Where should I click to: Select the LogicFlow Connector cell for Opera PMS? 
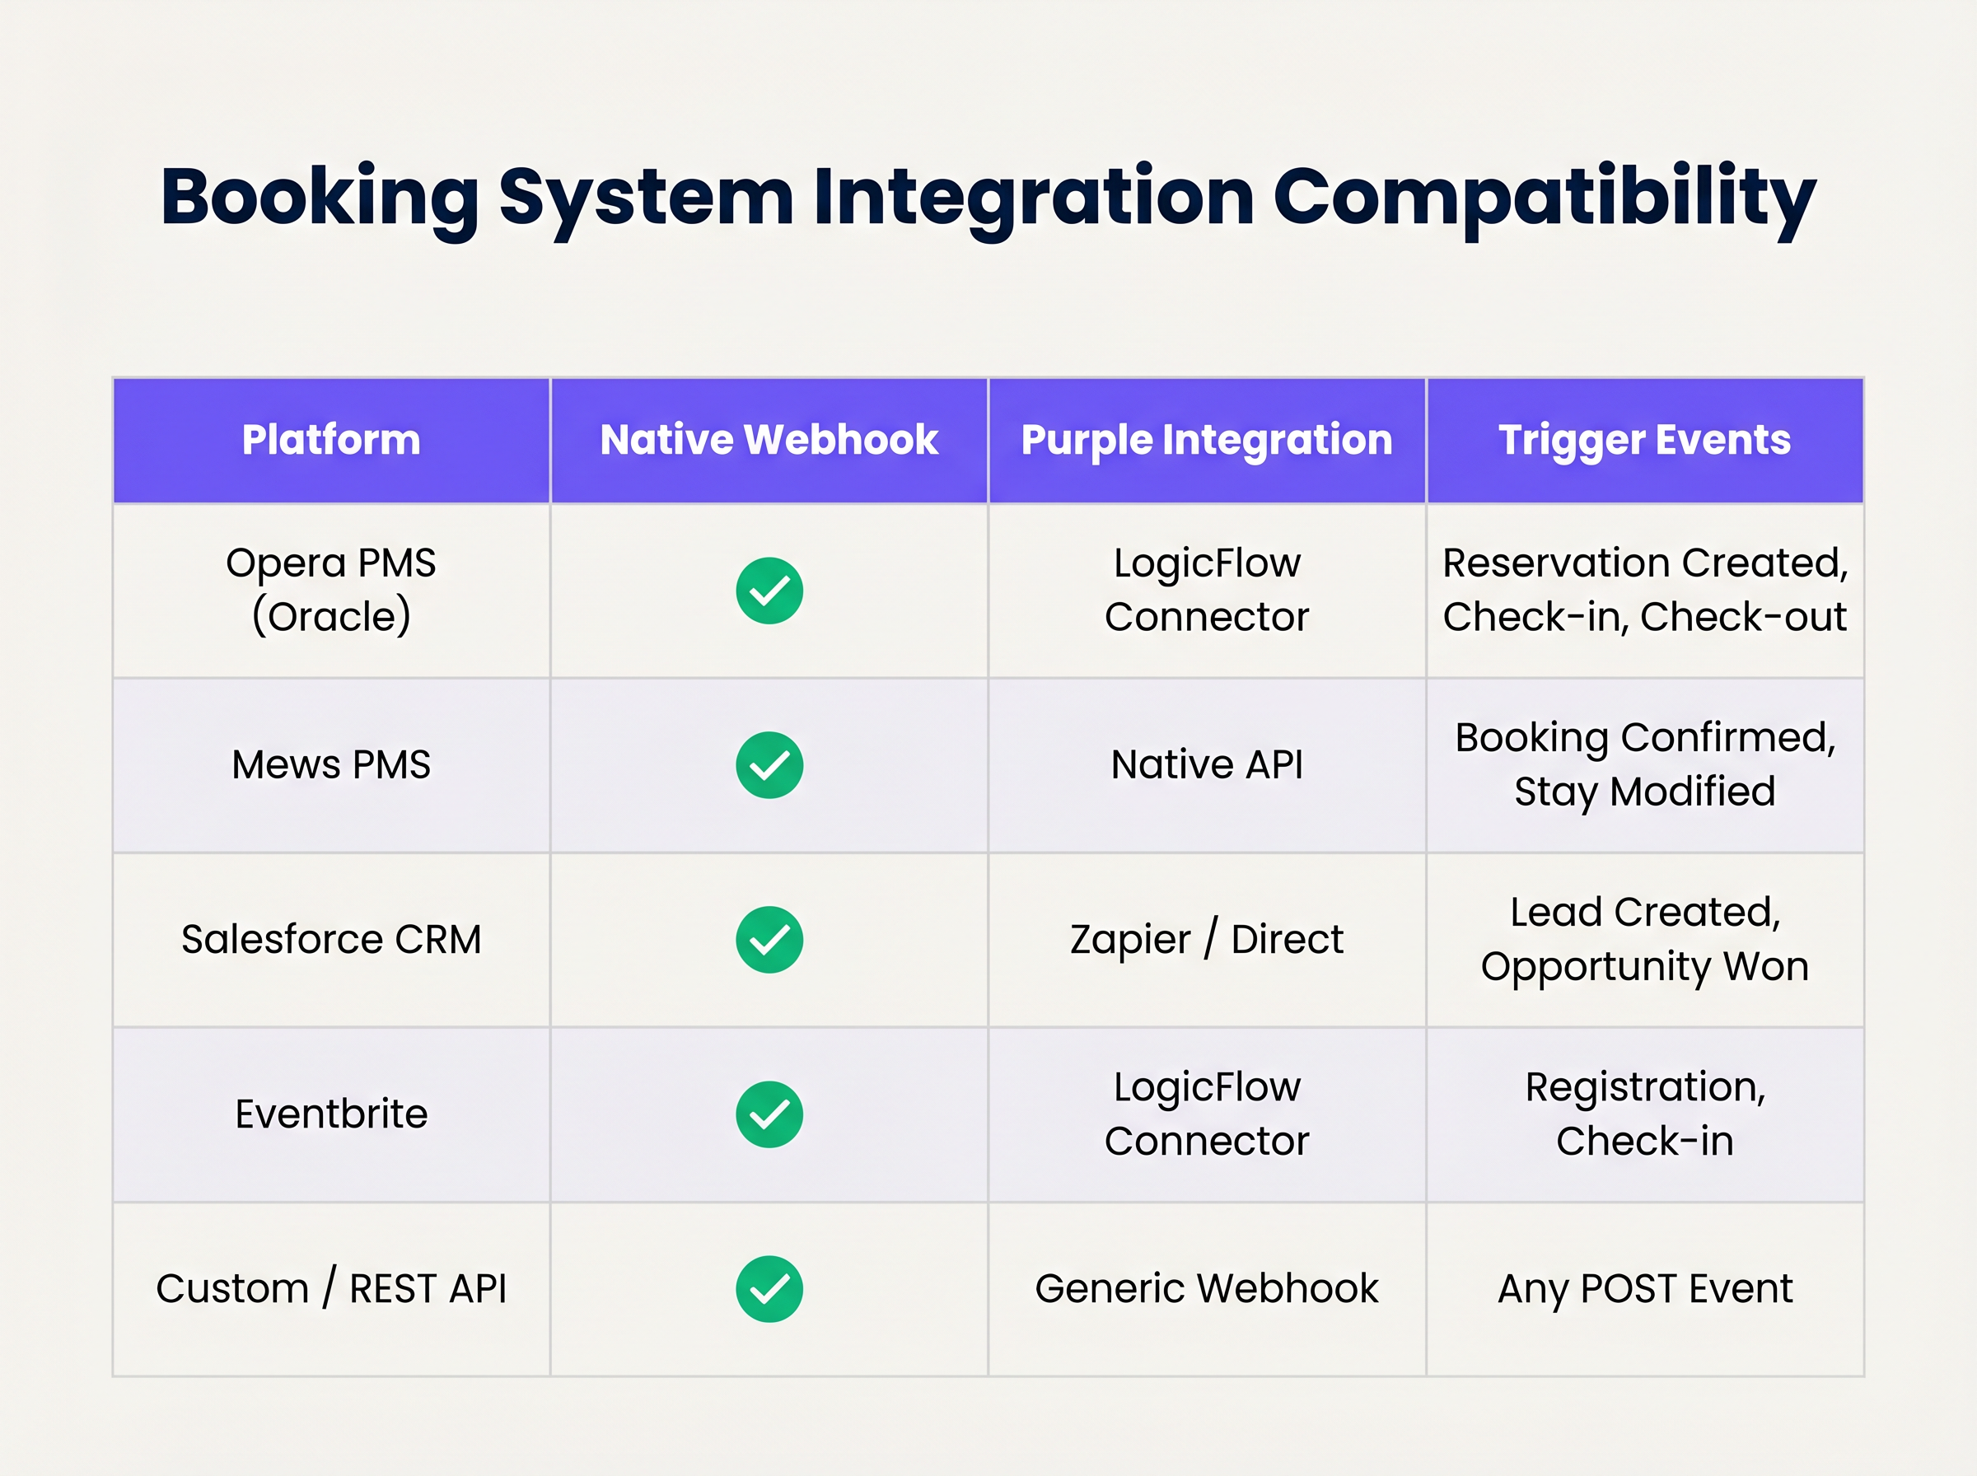[1206, 589]
